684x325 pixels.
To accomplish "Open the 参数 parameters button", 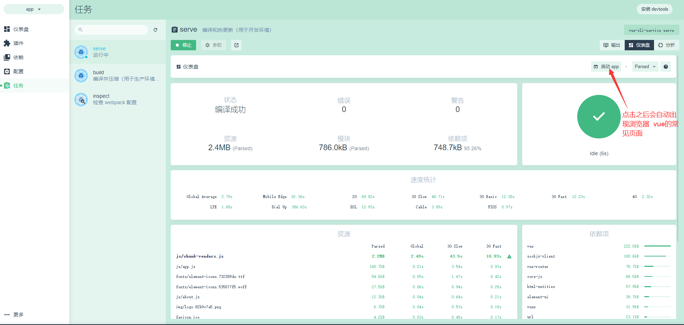I will (214, 45).
